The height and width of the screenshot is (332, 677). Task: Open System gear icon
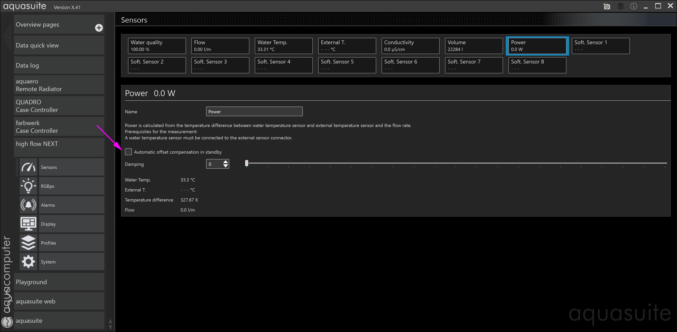28,262
